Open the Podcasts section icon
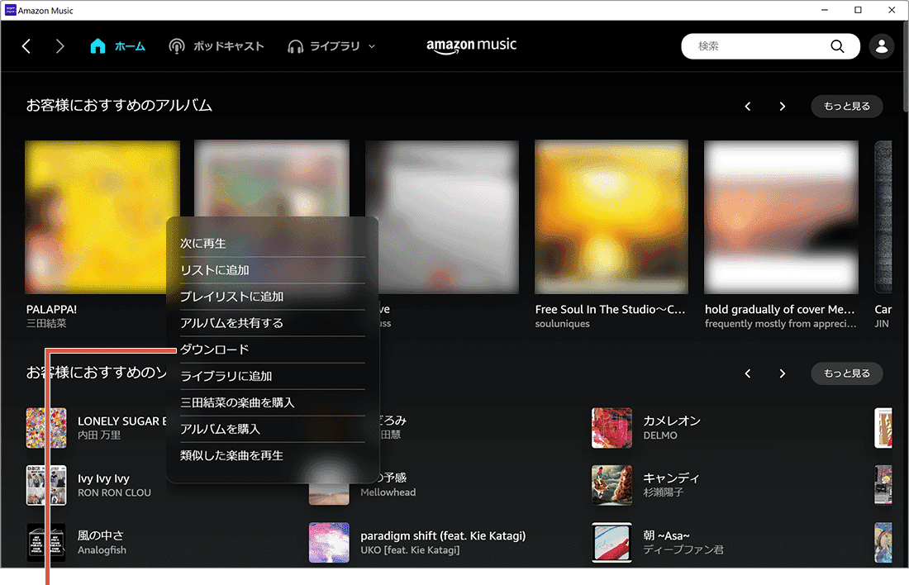This screenshot has height=585, width=909. click(177, 46)
